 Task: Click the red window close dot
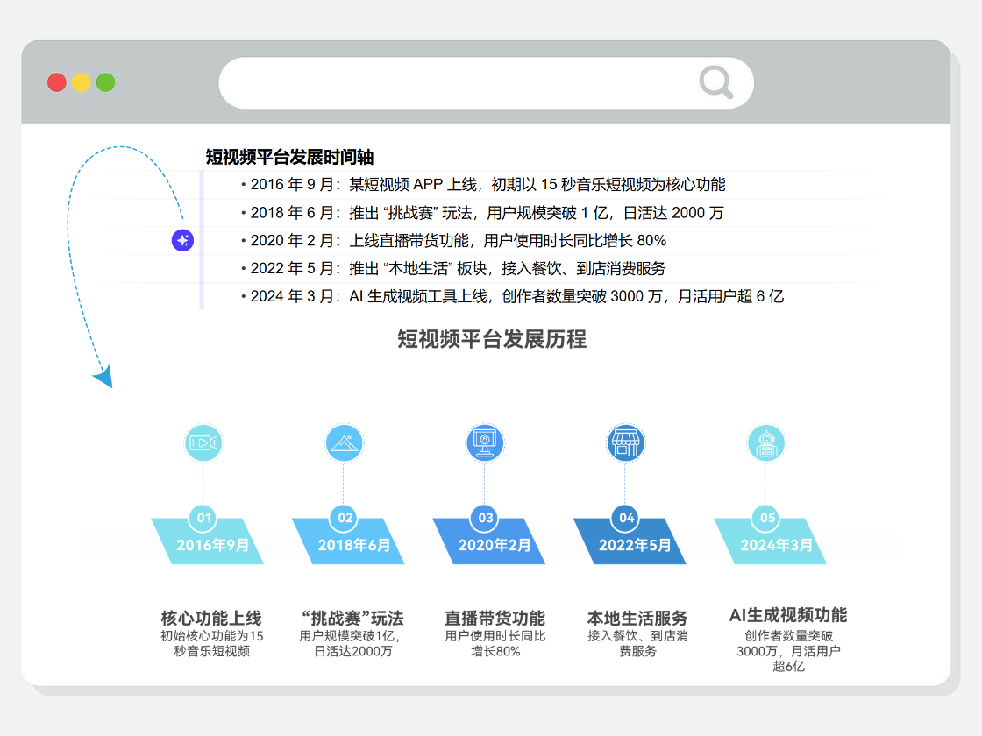(x=57, y=83)
